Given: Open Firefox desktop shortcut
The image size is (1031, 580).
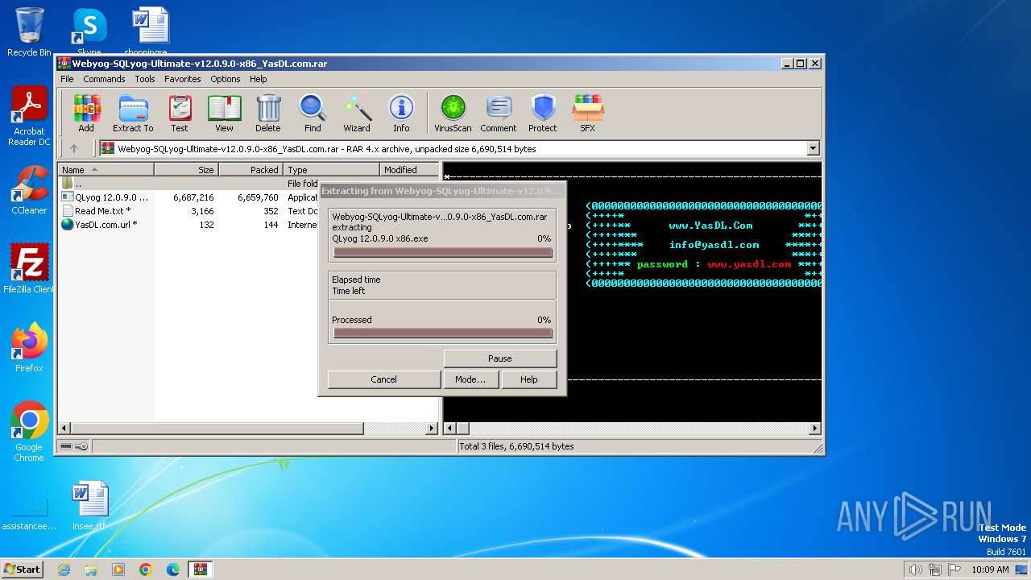Looking at the screenshot, I should pos(29,347).
